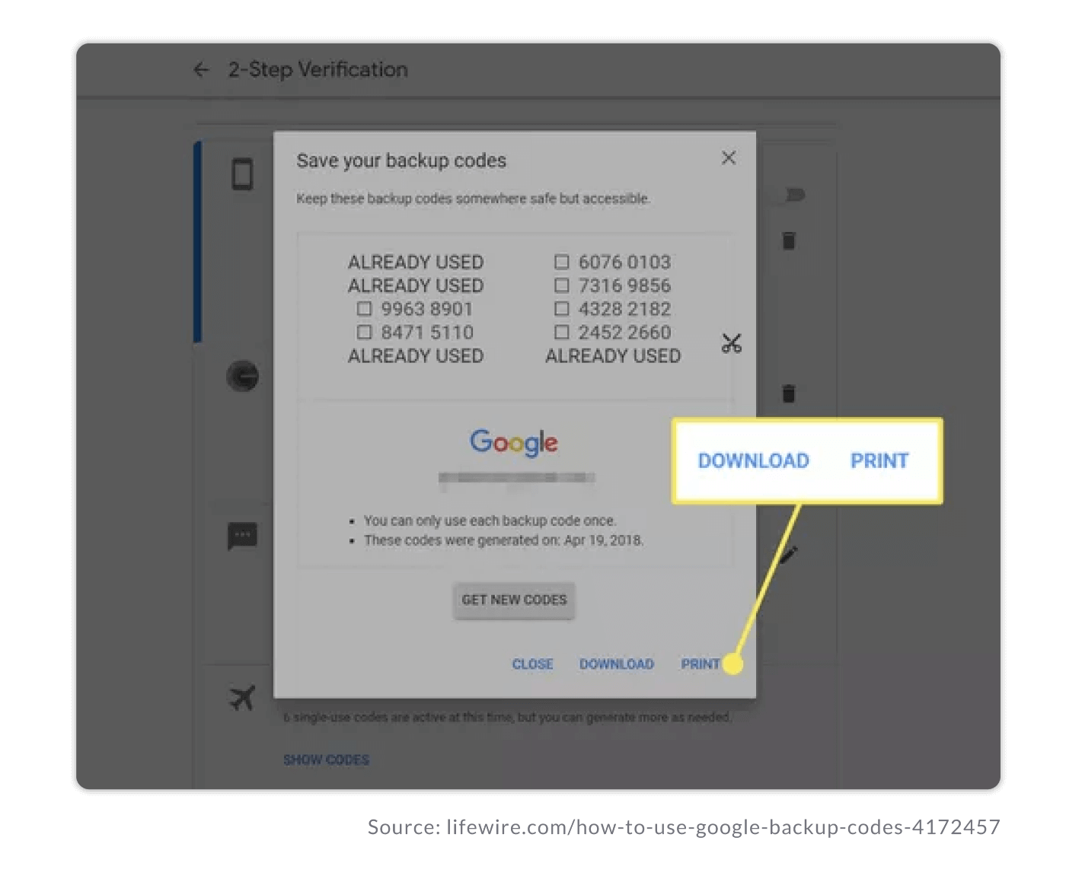Image resolution: width=1066 pixels, height=882 pixels.
Task: Select the text message (SMS) icon
Action: (x=242, y=536)
